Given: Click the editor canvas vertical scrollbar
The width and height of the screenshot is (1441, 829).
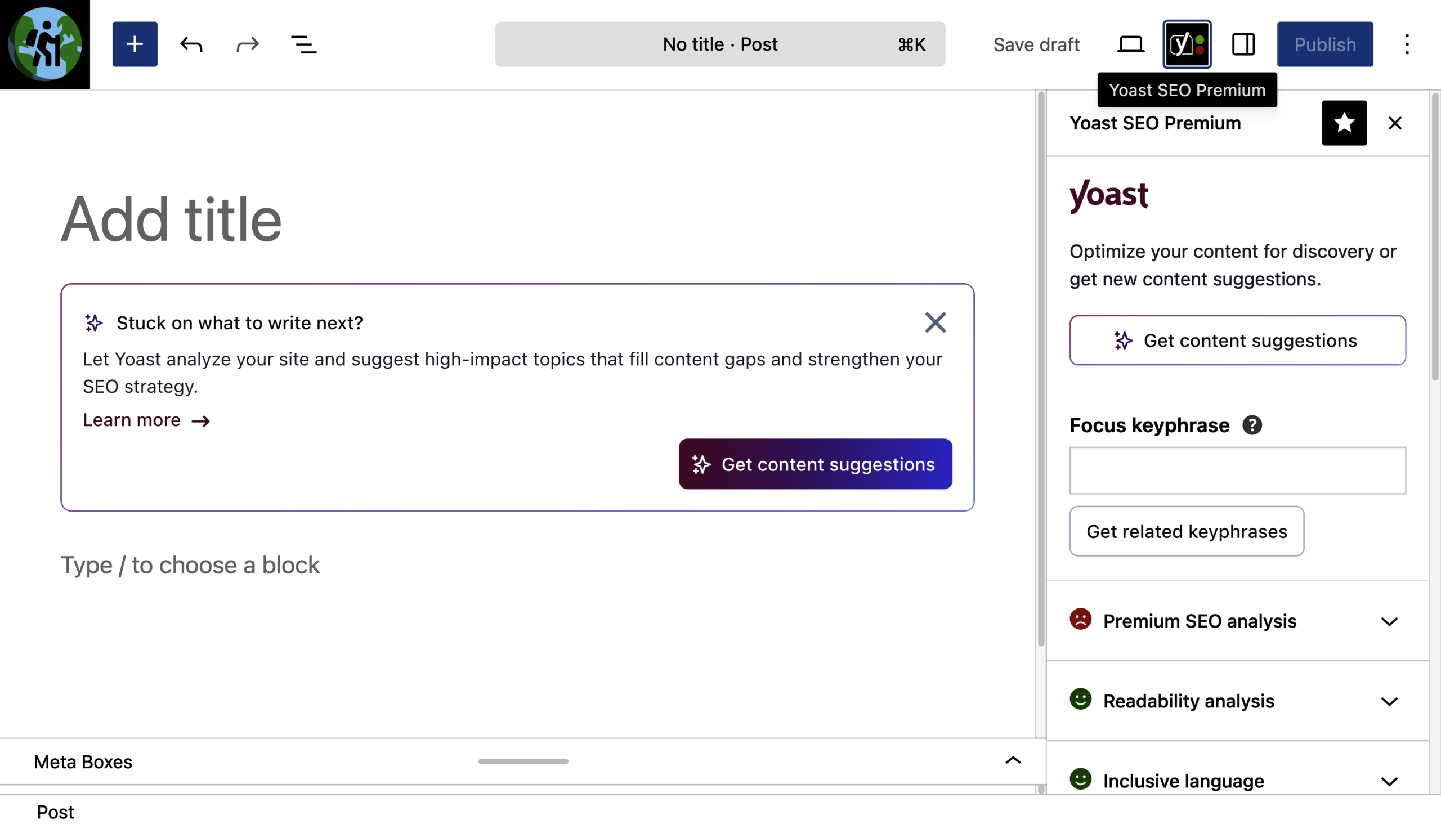Looking at the screenshot, I should click(x=1041, y=369).
